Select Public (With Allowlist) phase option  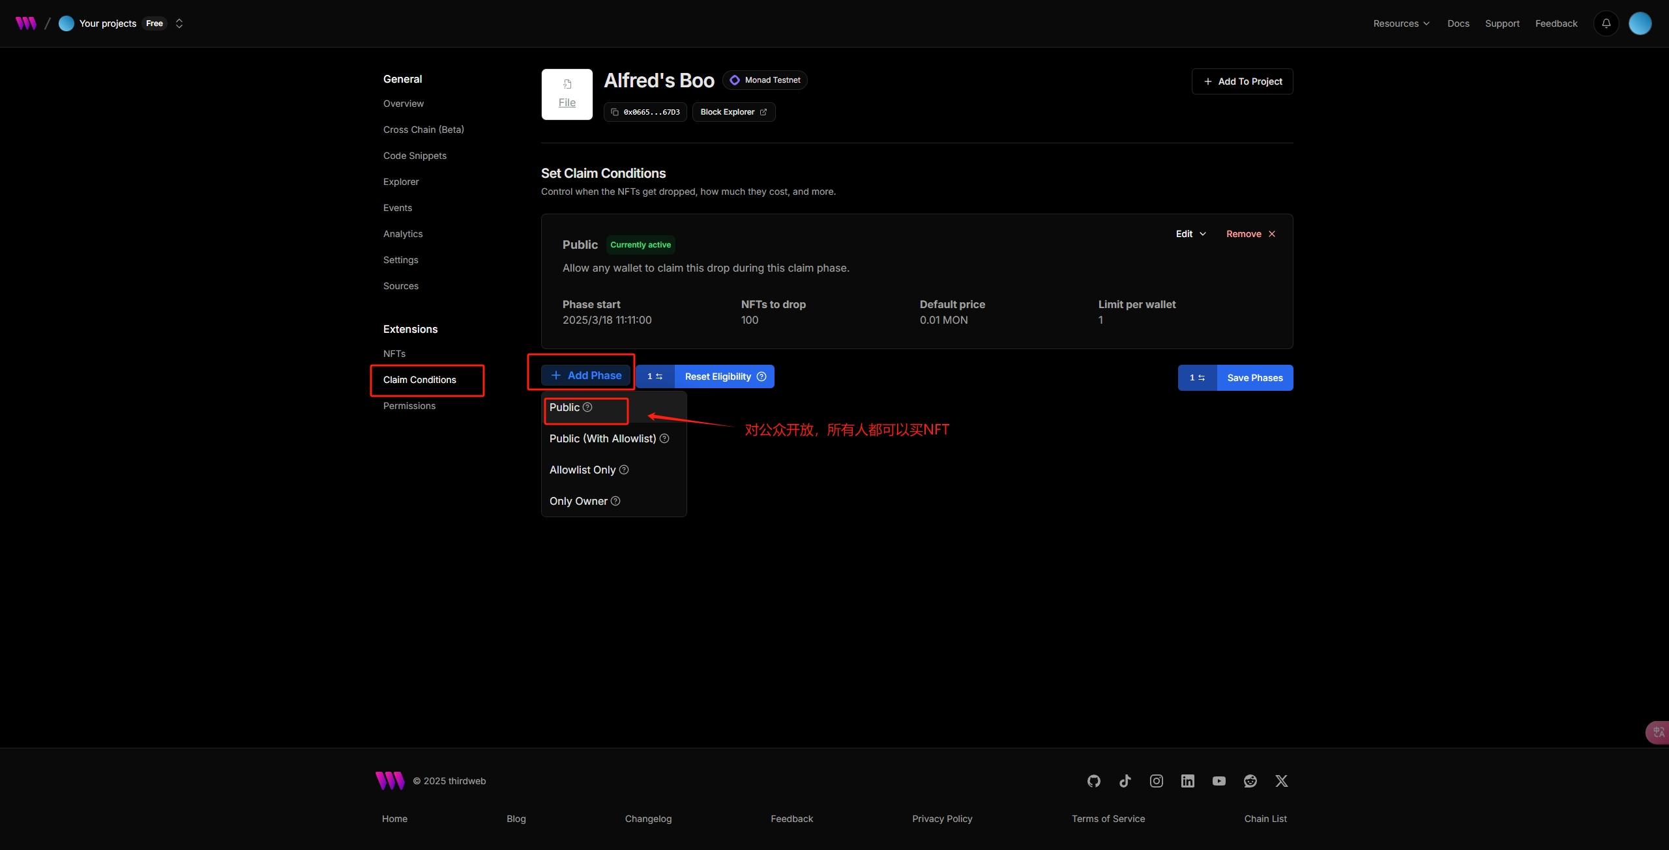coord(602,438)
